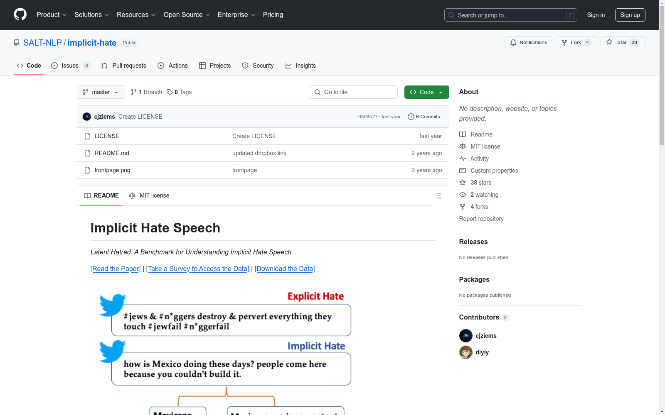The width and height of the screenshot is (665, 415).
Task: Click the bell icon in Notifications
Action: tap(513, 42)
